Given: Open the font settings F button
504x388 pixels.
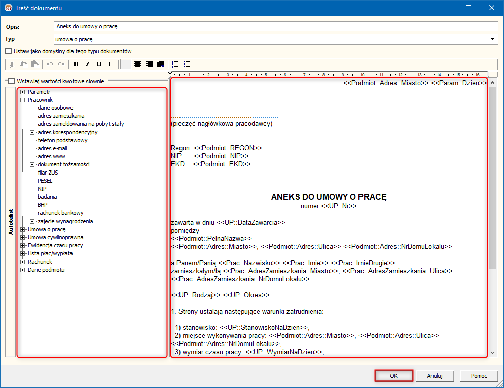Looking at the screenshot, I should (x=111, y=64).
